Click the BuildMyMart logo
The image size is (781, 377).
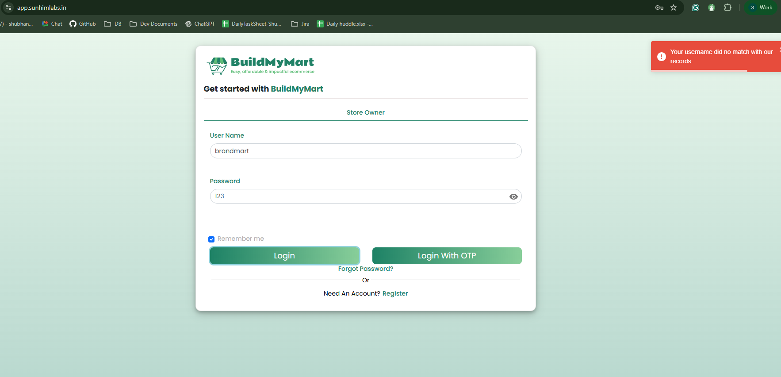click(260, 65)
